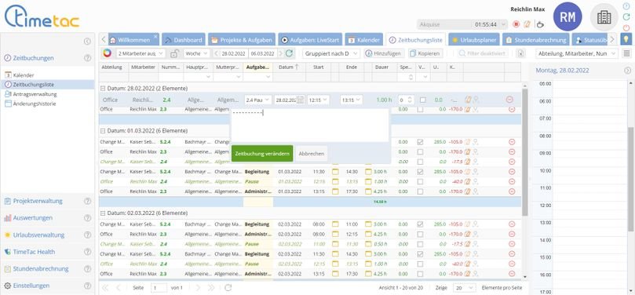Screen dimensions: 635x295
Task: Click the top-right help question mark icon
Action: pyautogui.click(x=626, y=6)
